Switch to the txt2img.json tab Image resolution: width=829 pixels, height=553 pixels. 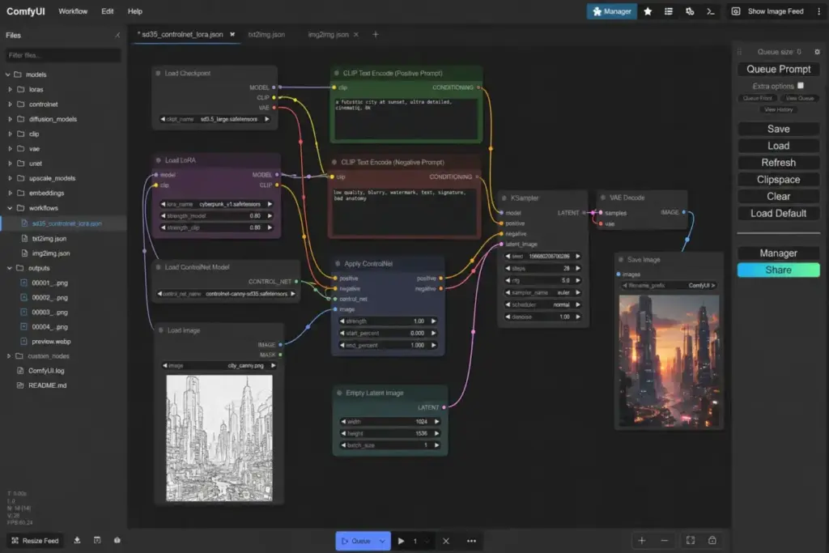point(266,34)
